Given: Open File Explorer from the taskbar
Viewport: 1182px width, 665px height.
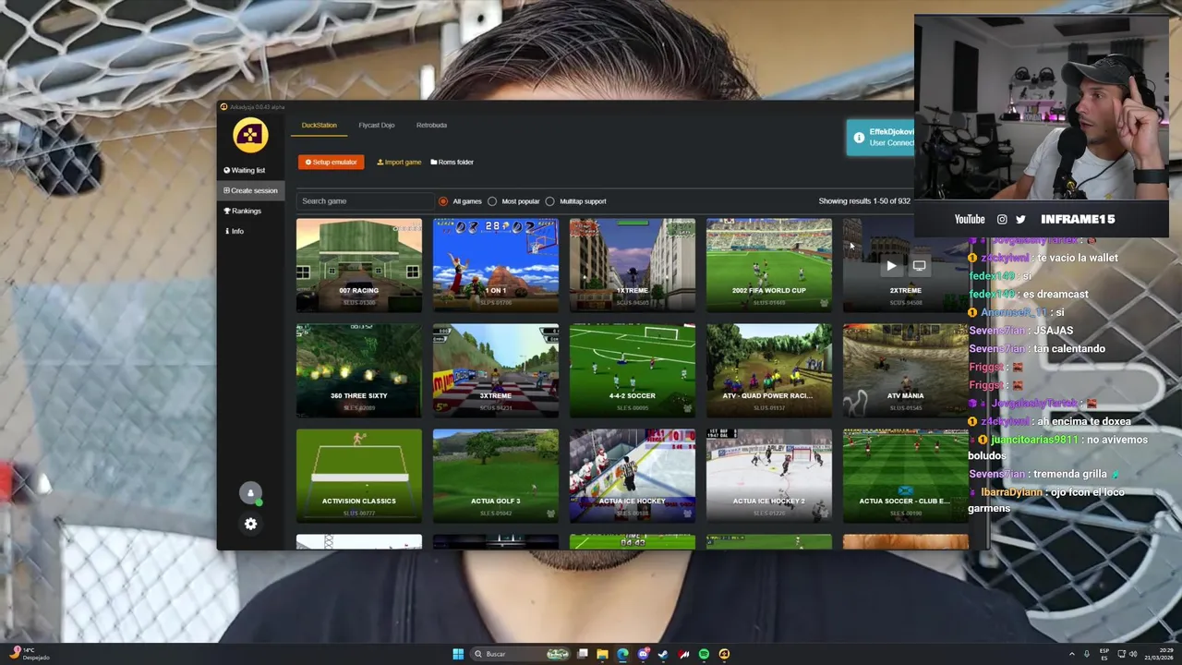Looking at the screenshot, I should pyautogui.click(x=602, y=654).
